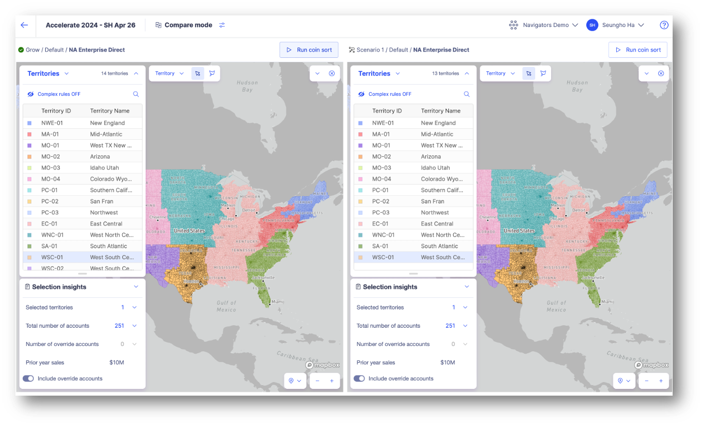This screenshot has height=426, width=703.
Task: Click Territory ID header in right table
Action: click(387, 111)
